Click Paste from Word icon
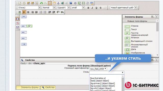 click(x=29, y=3)
